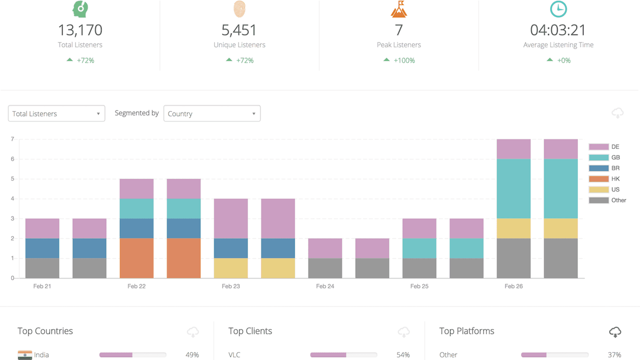Toggle GB series in chart legend
The image size is (640, 360).
click(607, 157)
